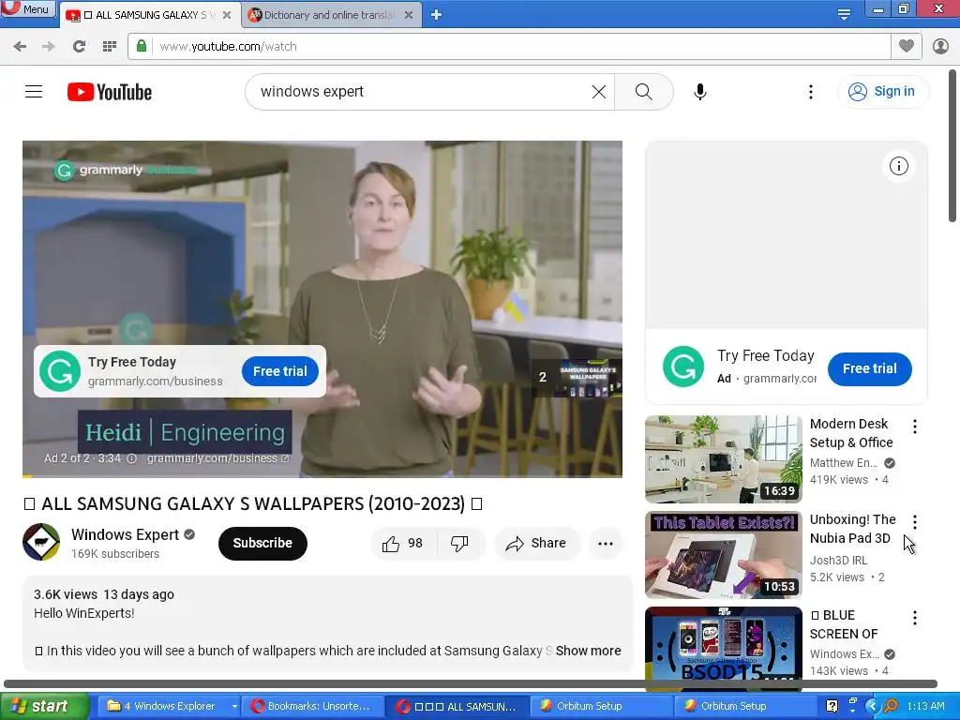Subscribe to Windows Expert
The height and width of the screenshot is (720, 960).
262,543
